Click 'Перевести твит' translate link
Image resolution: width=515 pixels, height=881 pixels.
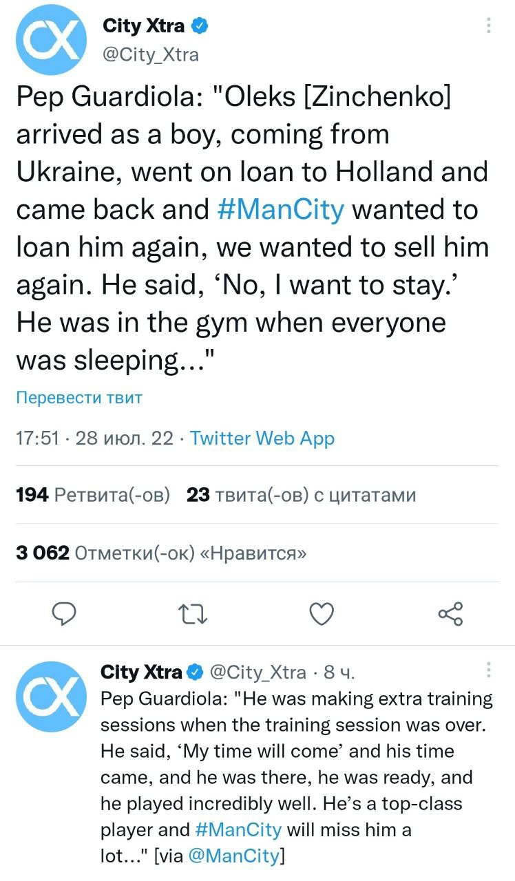coord(79,398)
